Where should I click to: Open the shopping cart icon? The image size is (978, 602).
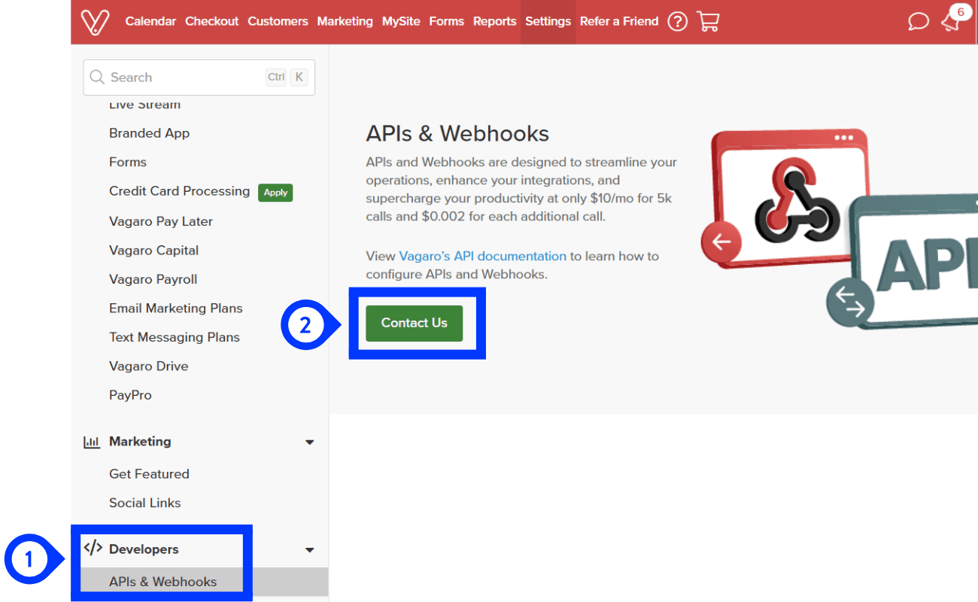(708, 21)
